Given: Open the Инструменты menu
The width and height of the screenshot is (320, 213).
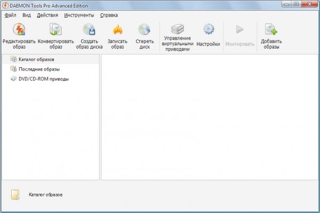Looking at the screenshot, I should (79, 15).
